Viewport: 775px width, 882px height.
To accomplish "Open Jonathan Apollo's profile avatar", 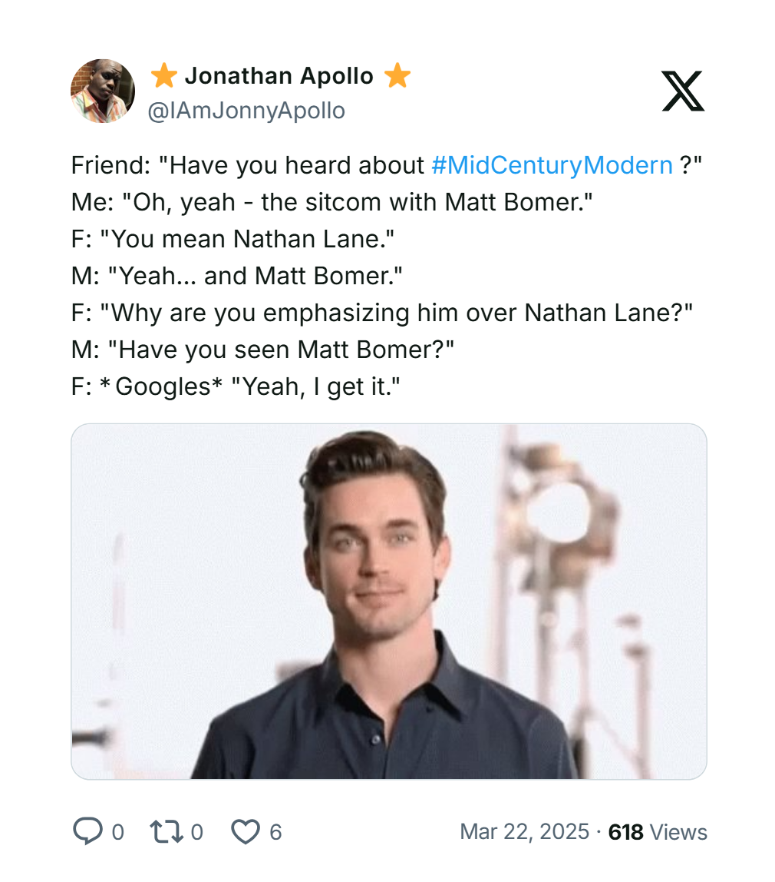I will 103,91.
